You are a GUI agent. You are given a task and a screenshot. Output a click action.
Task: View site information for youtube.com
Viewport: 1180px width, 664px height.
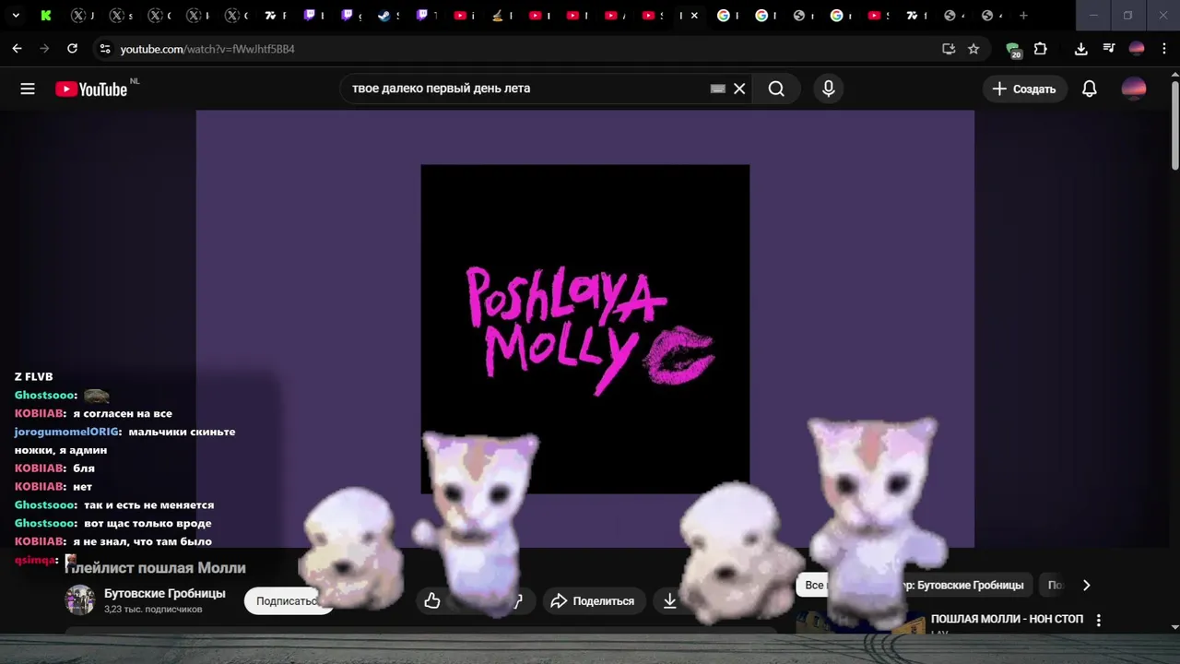[x=104, y=49]
